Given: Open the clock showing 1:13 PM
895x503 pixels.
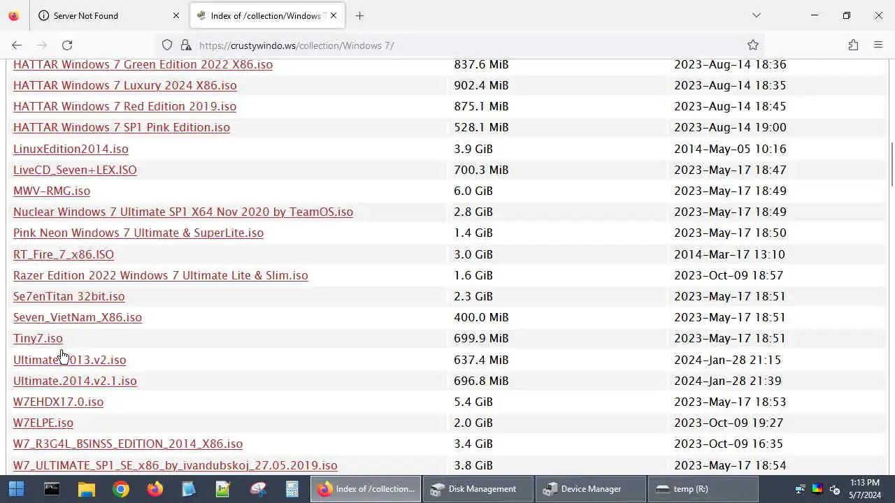Looking at the screenshot, I should pos(865,489).
